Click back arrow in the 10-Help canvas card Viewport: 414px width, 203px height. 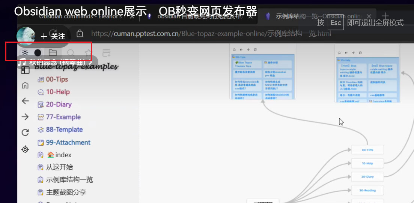[x=346, y=53]
